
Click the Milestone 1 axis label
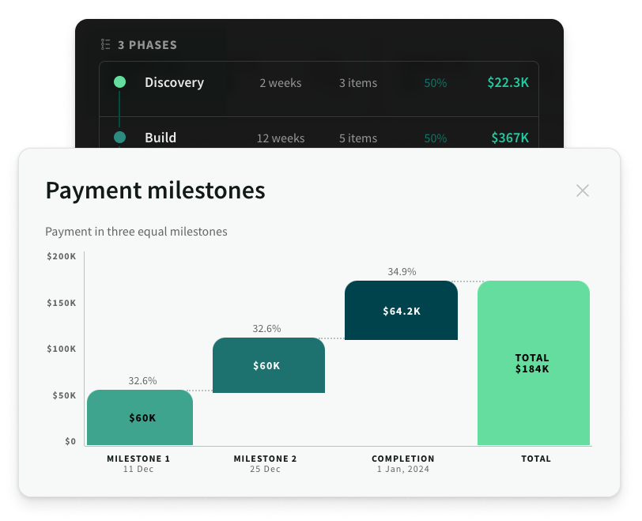coord(138,459)
